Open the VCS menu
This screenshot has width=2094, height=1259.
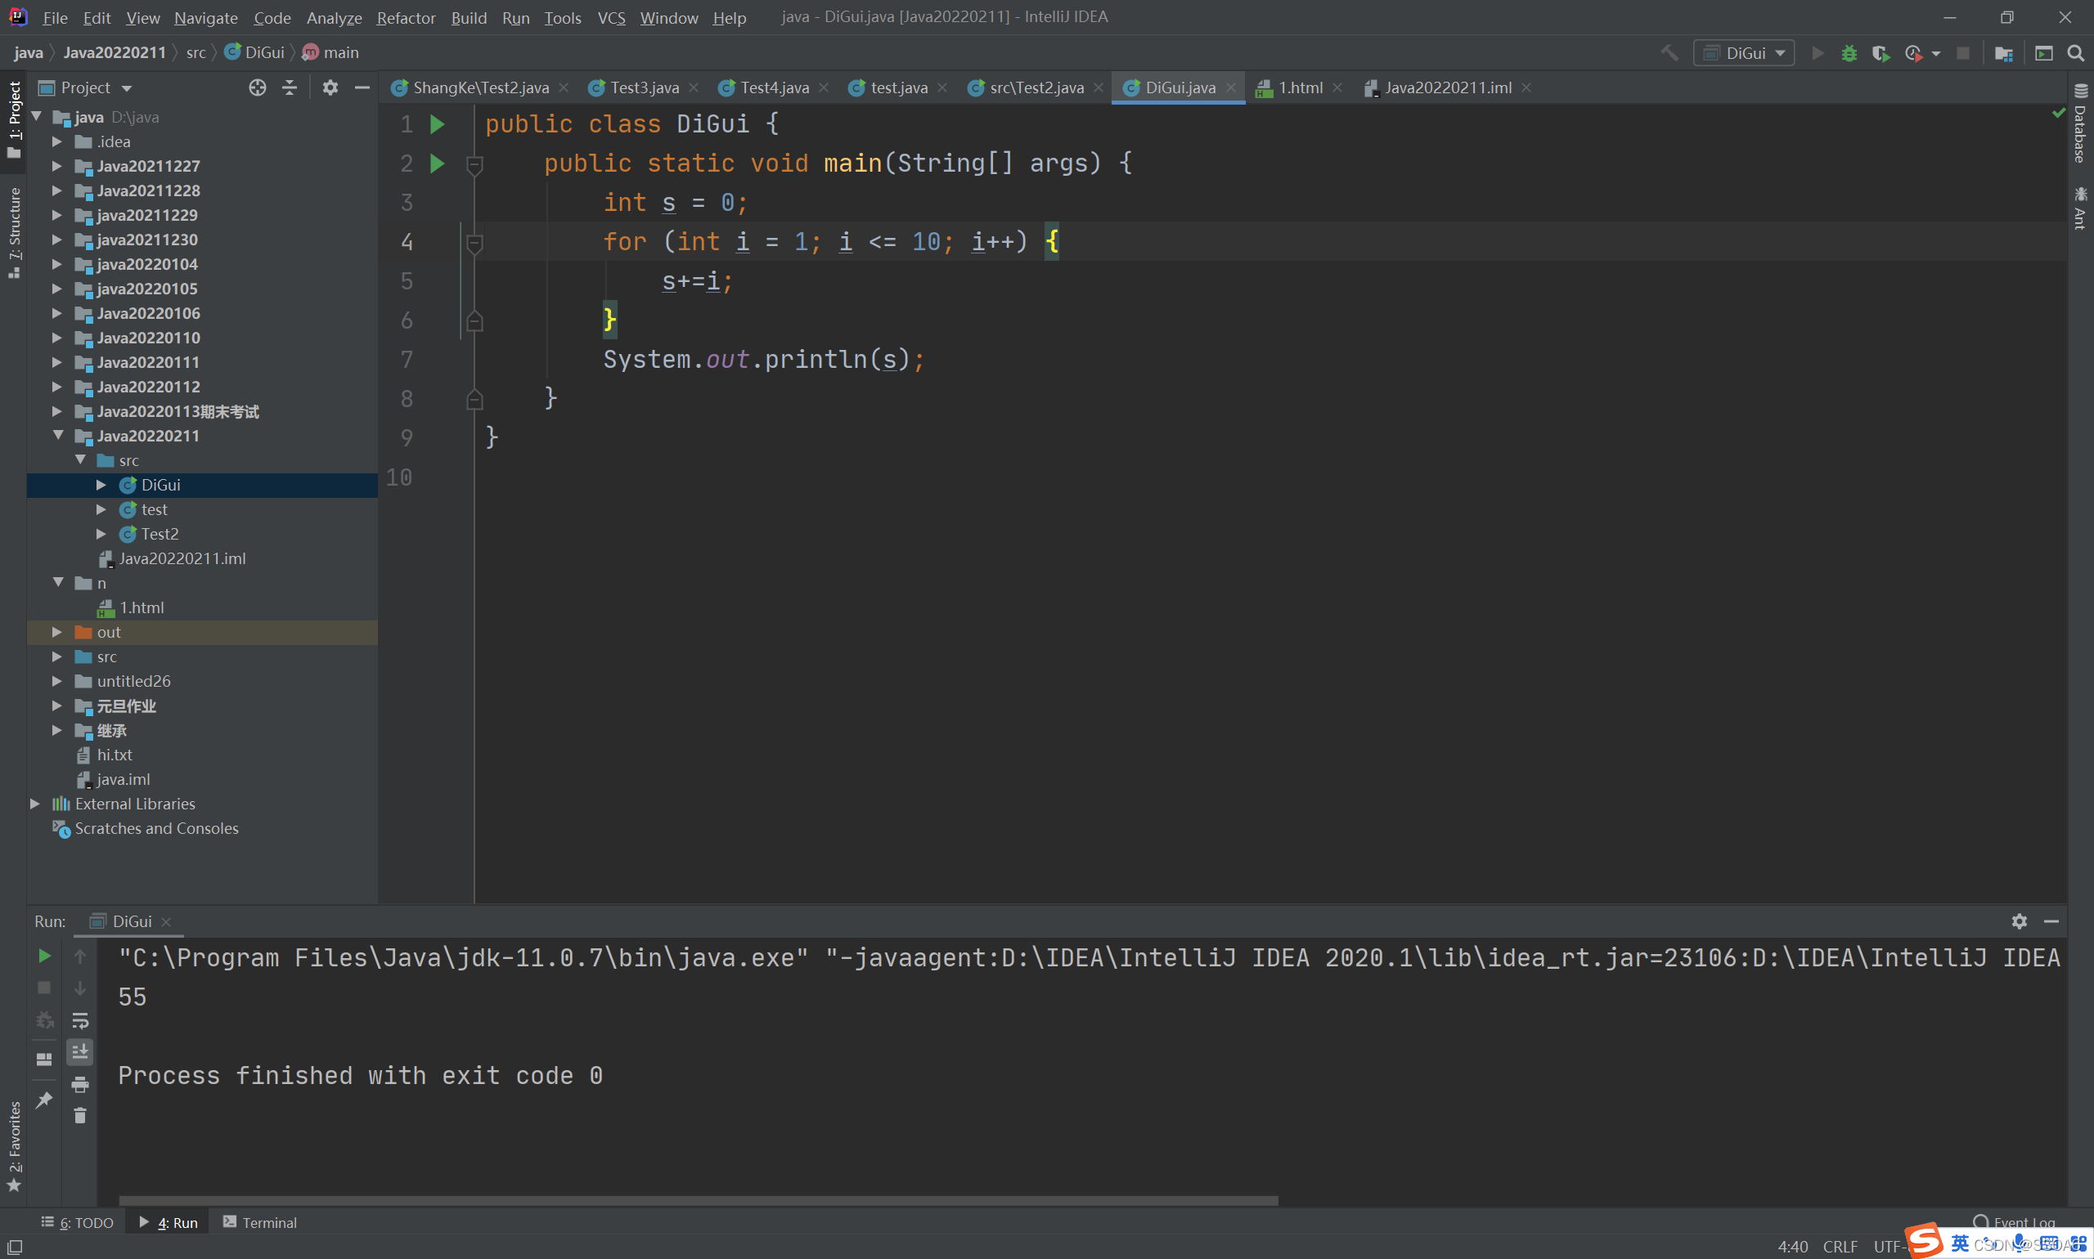pyautogui.click(x=611, y=17)
